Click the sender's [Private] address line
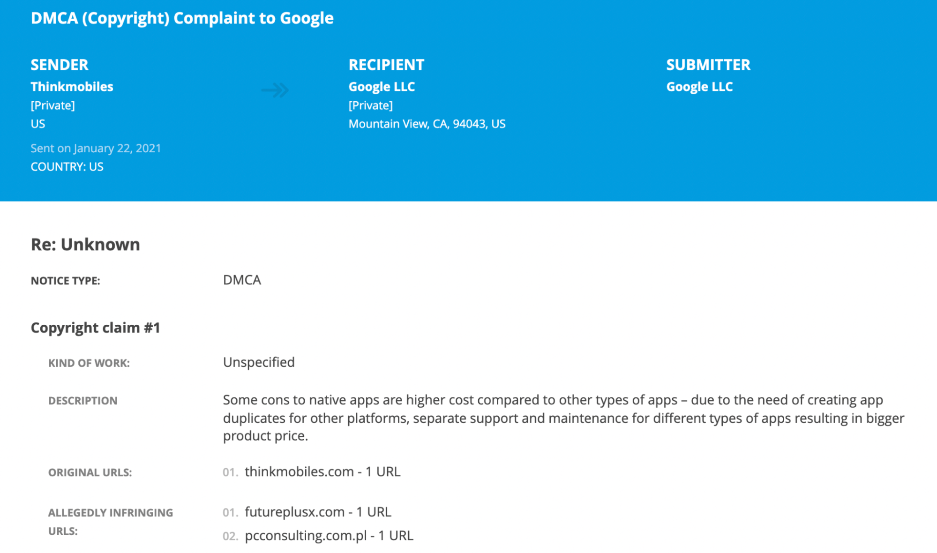 52,105
